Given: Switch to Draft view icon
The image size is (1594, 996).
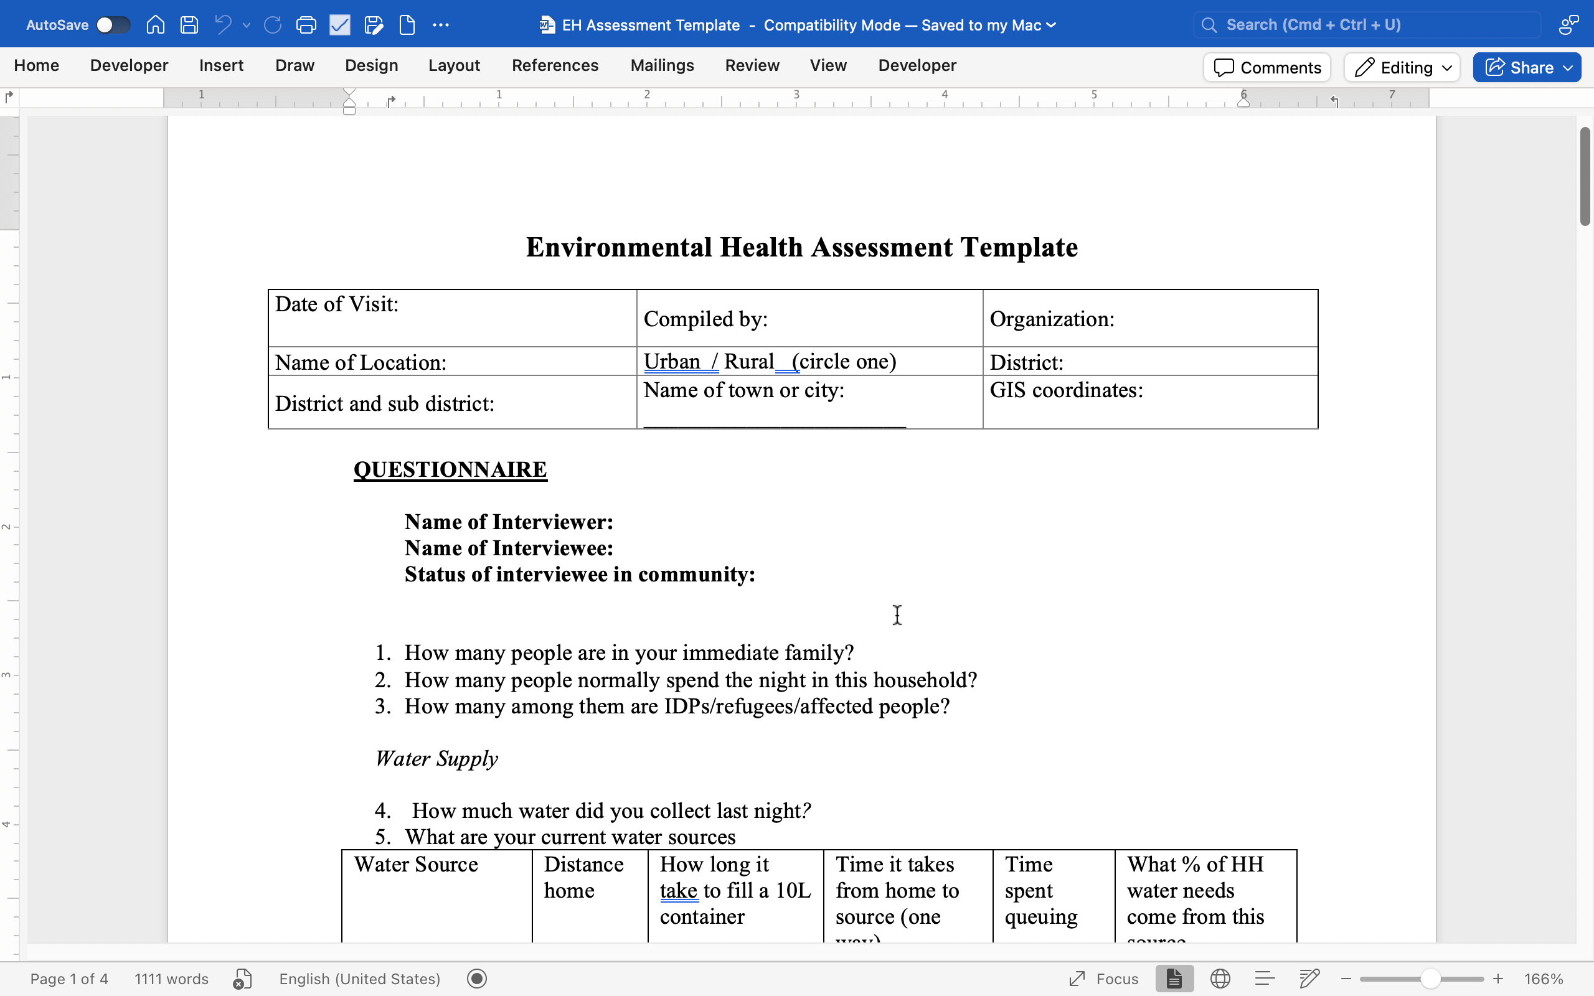Looking at the screenshot, I should (x=1309, y=979).
